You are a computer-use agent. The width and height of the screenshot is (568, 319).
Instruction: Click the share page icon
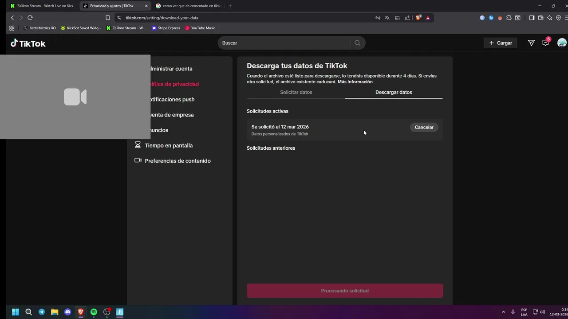click(x=407, y=18)
